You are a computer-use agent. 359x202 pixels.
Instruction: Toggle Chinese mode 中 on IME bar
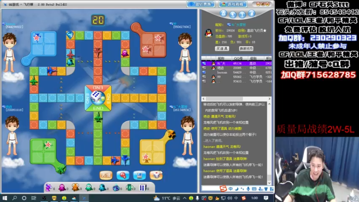point(230,189)
